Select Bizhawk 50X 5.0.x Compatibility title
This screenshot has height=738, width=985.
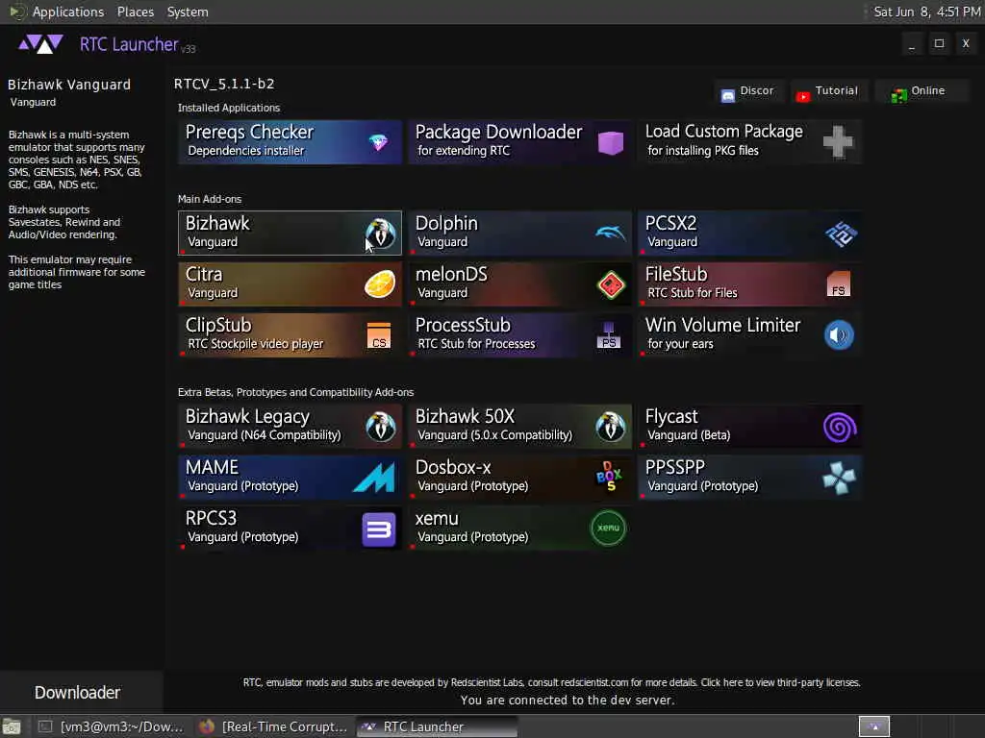tap(465, 417)
